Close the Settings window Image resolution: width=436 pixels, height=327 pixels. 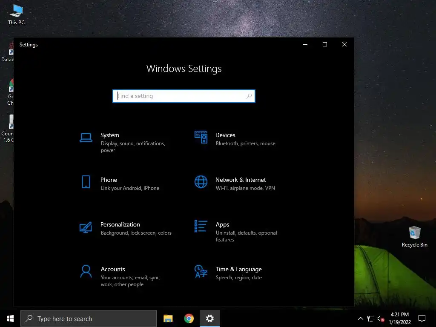[x=344, y=44]
